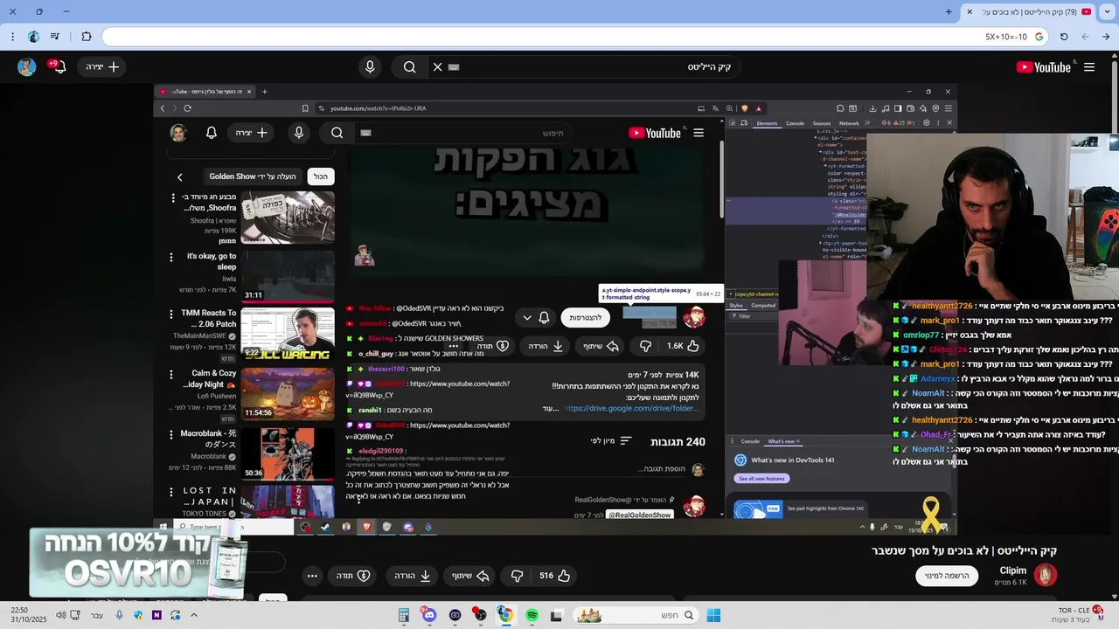Viewport: 1119px width, 629px height.
Task: Open more actions three-dot menu under video
Action: click(312, 576)
